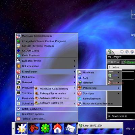
Task: Click the Licq taskbar entry (288721279)
Action: point(100,126)
